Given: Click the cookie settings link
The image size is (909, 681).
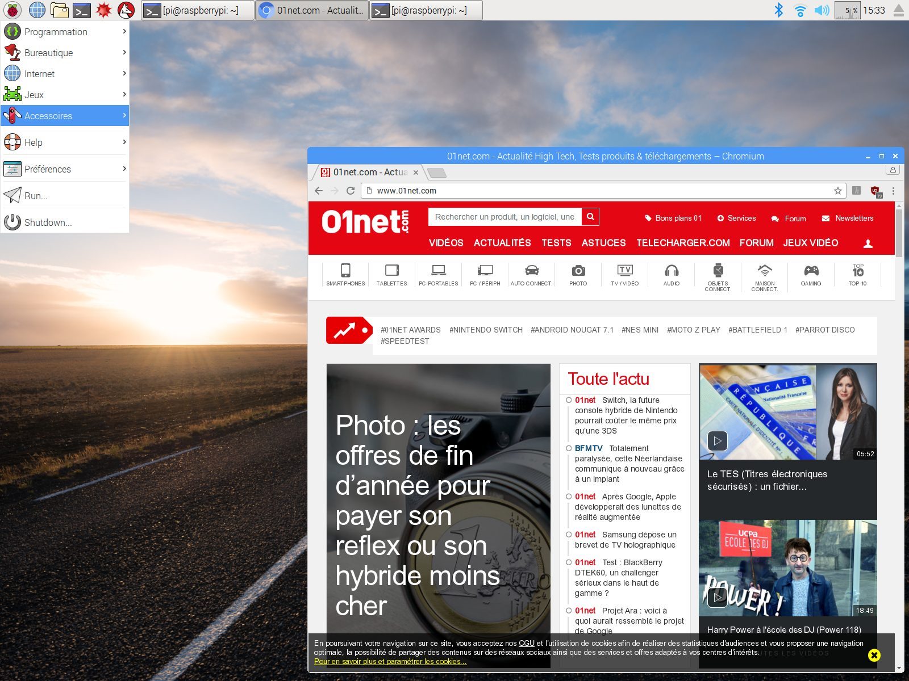Looking at the screenshot, I should [390, 661].
